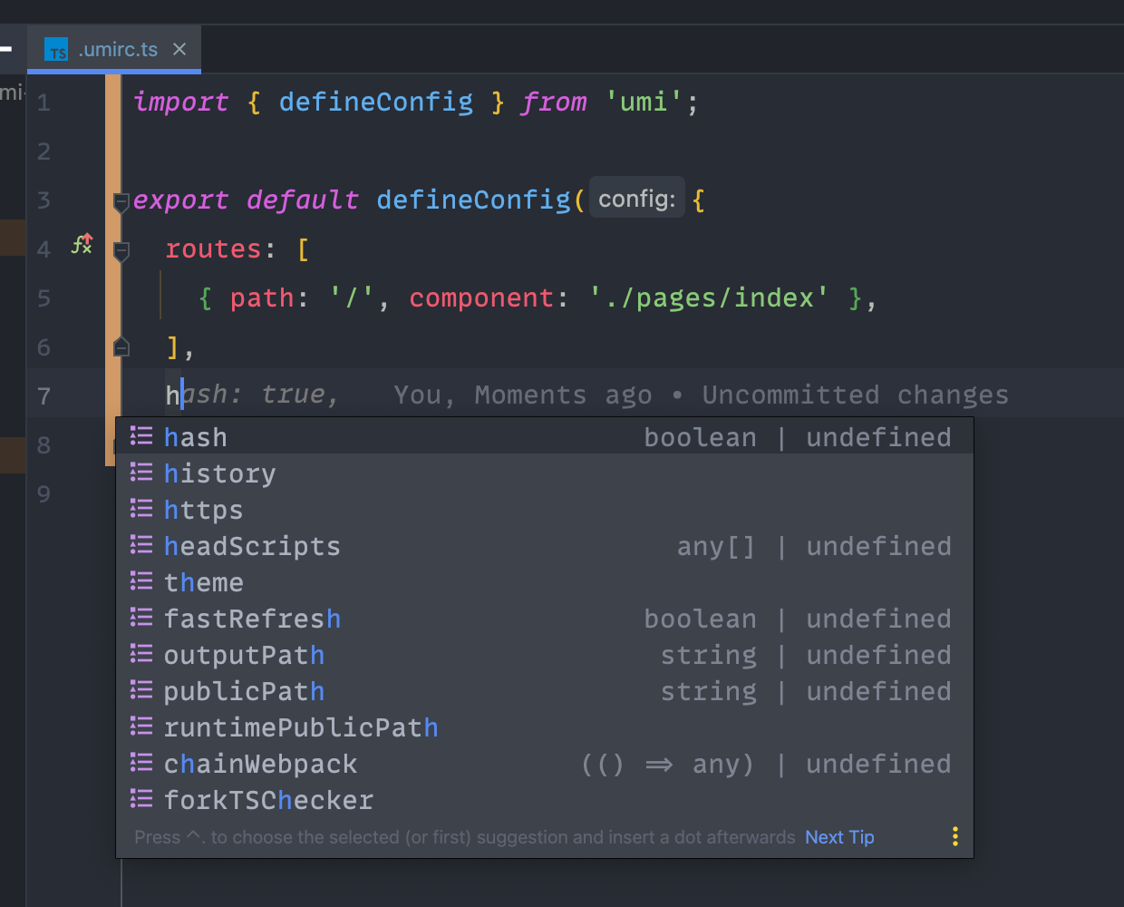Viewport: 1124px width, 907px height.
Task: Click the Next Tip link
Action: click(x=839, y=836)
